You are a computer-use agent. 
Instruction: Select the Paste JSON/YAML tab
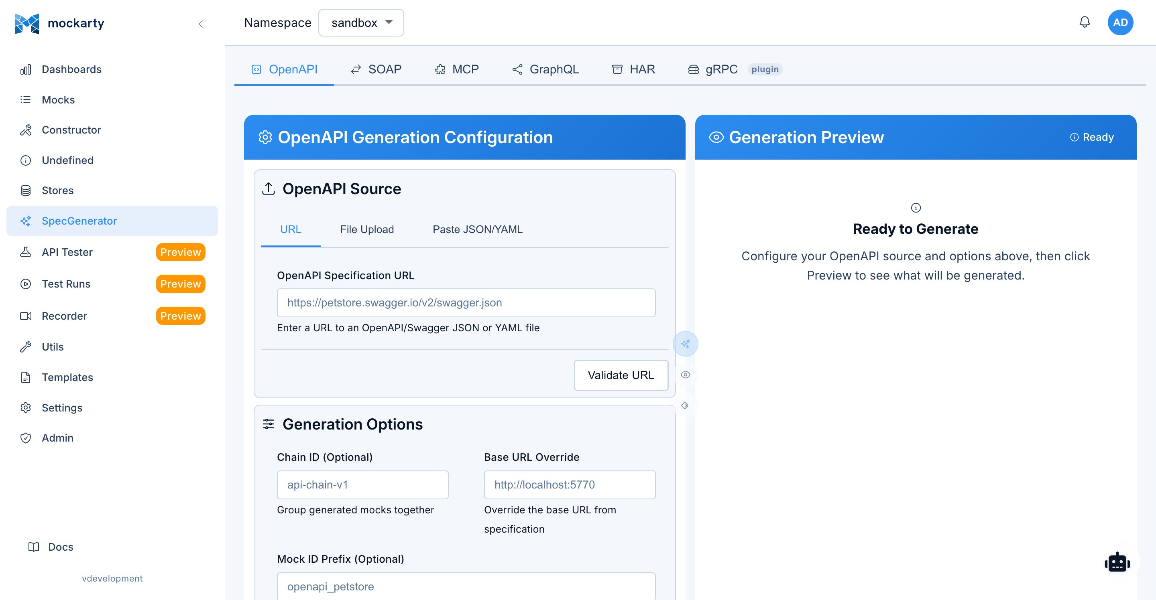coord(478,229)
